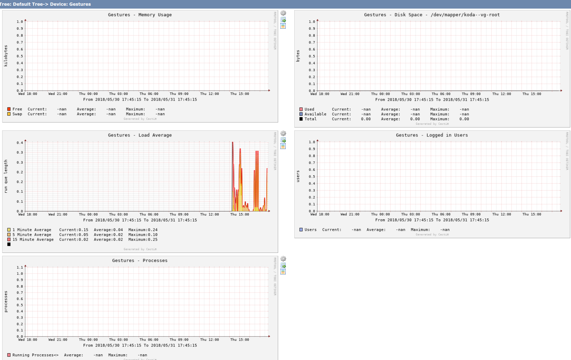
Task: Open the Gestures - Disk Space graph
Action: (432, 69)
